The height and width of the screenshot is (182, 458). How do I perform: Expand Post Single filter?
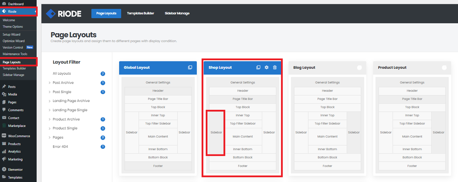[49, 92]
